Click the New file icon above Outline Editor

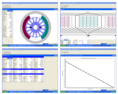tap(4, 6)
